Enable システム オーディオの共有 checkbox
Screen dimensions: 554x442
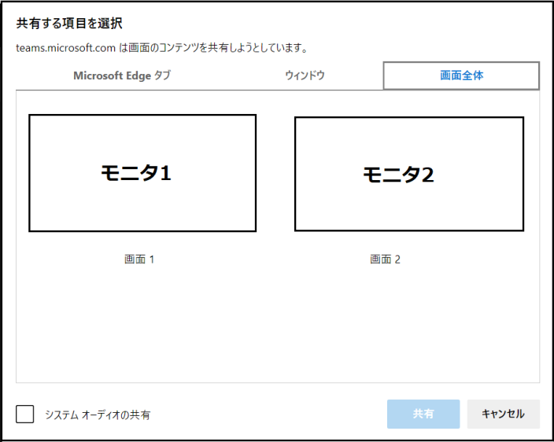coord(24,414)
